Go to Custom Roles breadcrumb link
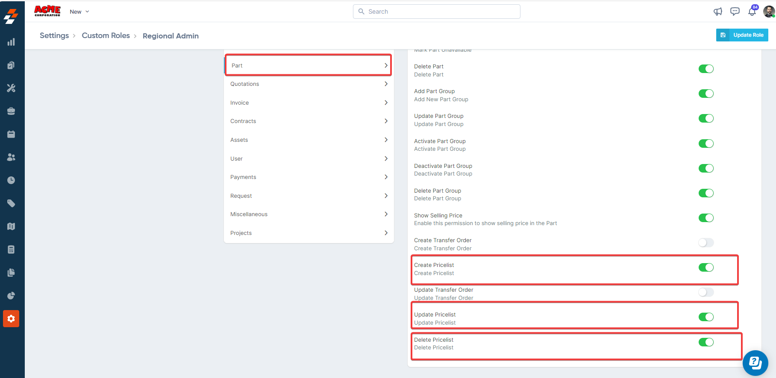 pyautogui.click(x=106, y=35)
